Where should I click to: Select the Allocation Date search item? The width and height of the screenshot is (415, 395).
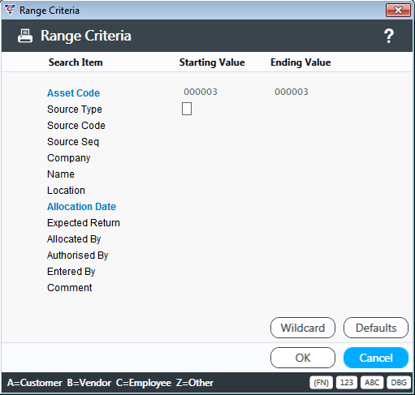[82, 207]
